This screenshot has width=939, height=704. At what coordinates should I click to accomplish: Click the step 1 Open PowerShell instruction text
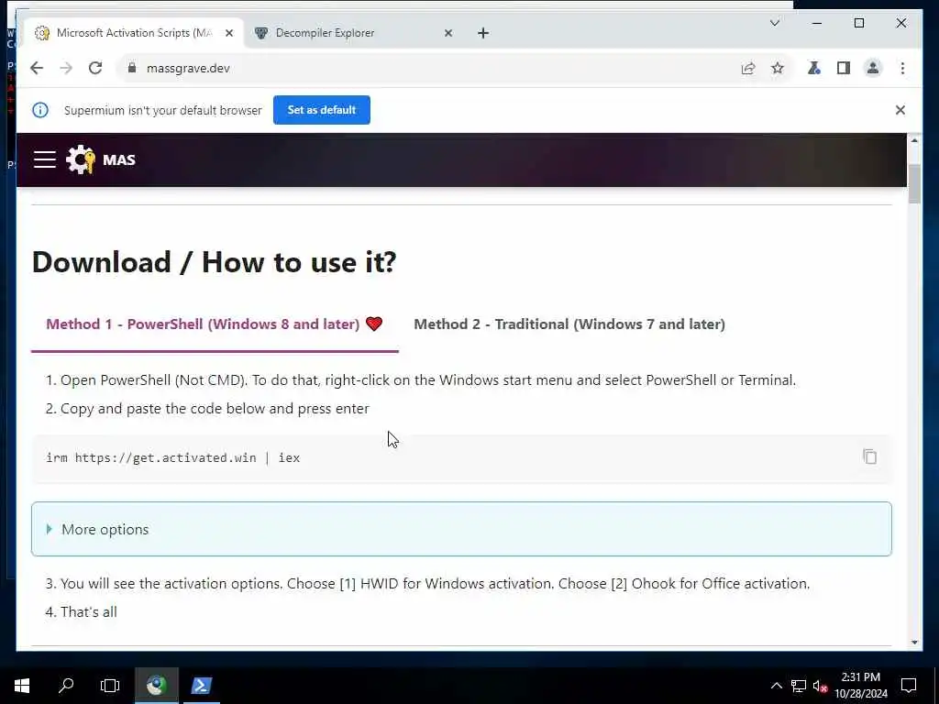click(x=421, y=380)
